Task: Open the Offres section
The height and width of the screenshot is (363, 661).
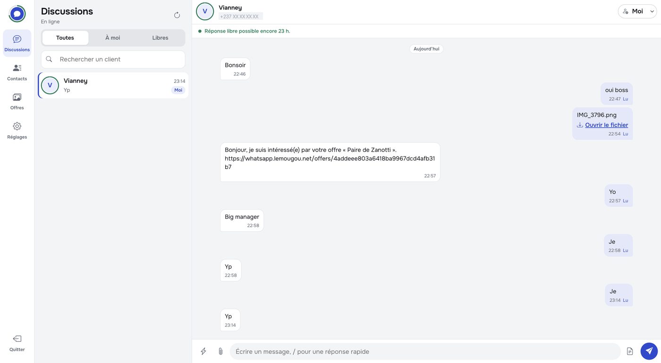Action: (17, 101)
